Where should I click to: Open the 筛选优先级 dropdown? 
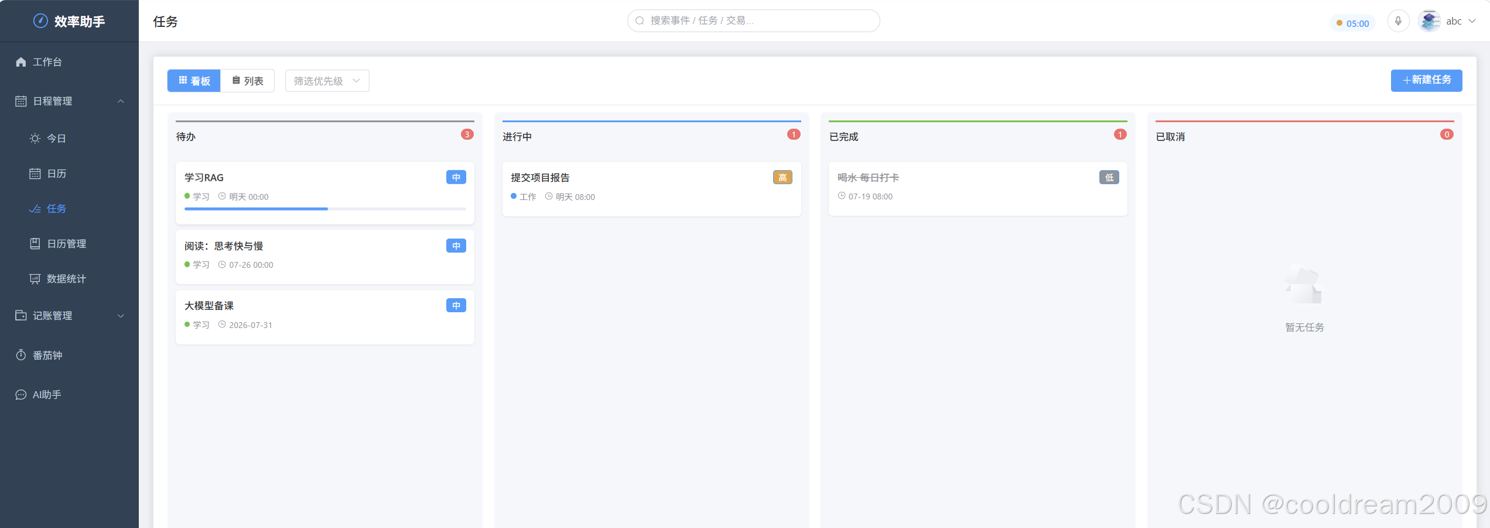327,81
